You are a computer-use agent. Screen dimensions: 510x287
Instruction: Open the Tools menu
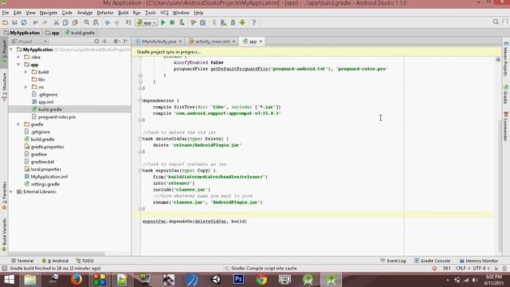[151, 13]
